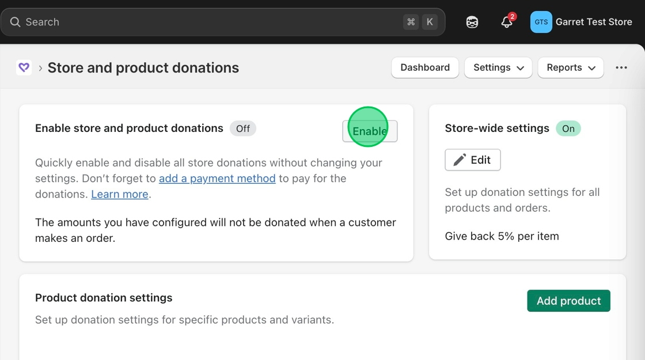Expand the Reports dropdown
Screen dimensions: 645x360
click(570, 67)
